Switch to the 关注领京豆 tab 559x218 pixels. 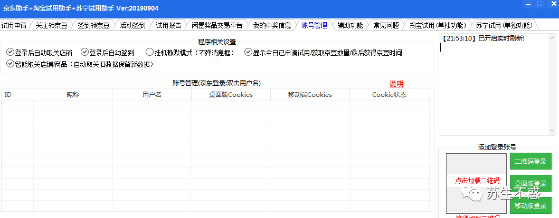(x=50, y=25)
